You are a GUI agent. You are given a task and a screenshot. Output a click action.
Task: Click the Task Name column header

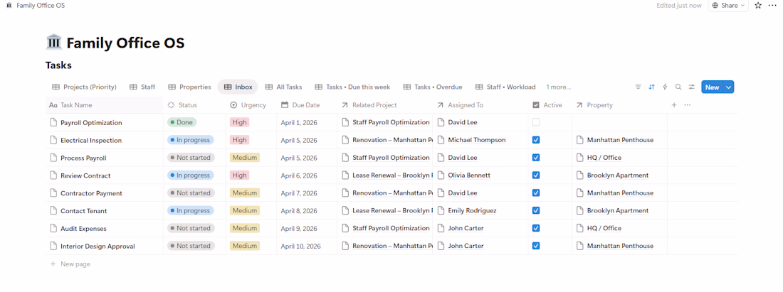pos(104,105)
